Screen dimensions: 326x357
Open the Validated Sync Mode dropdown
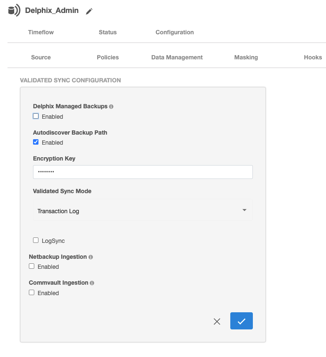(143, 211)
